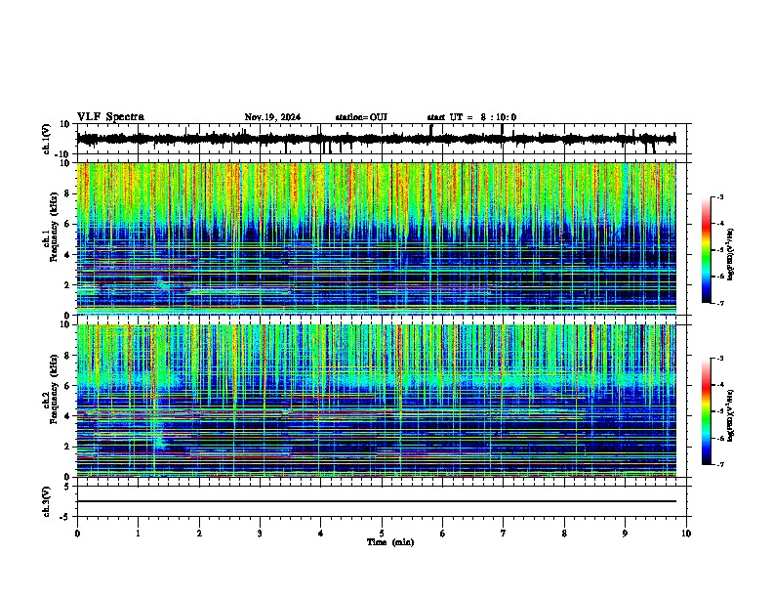Viewport: 773px width, 598px height.
Task: Click the "-3" tick on ch.1 colorbar
Action: pos(719,196)
